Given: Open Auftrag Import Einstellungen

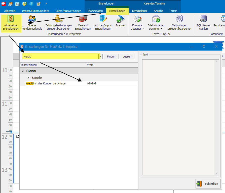Looking at the screenshot, I should pyautogui.click(x=103, y=23).
